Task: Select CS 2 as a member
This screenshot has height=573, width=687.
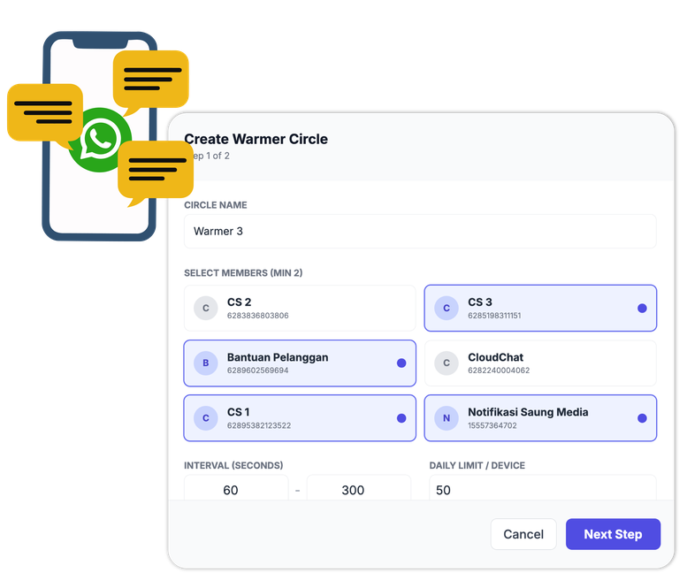Action: [300, 308]
